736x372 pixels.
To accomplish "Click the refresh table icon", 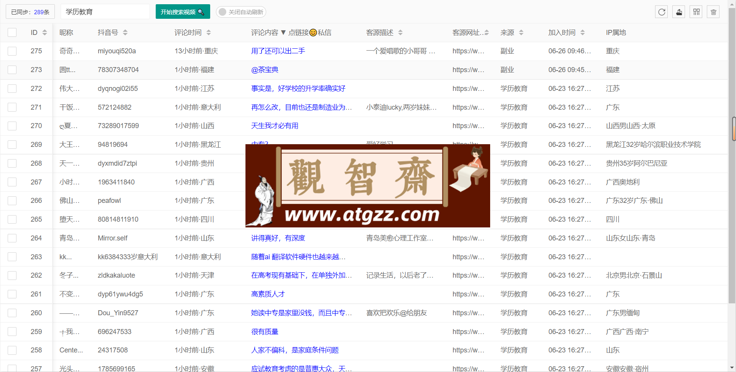I will click(x=662, y=12).
